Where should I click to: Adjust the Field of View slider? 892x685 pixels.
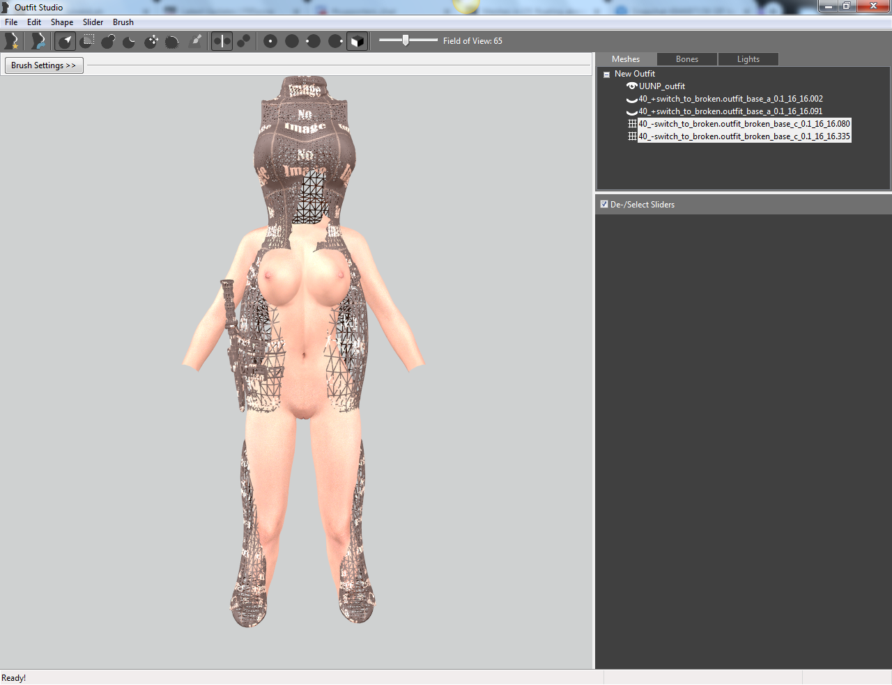408,40
